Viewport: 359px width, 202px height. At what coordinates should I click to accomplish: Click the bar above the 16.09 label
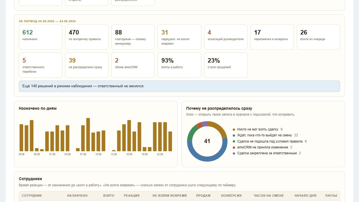point(129,136)
